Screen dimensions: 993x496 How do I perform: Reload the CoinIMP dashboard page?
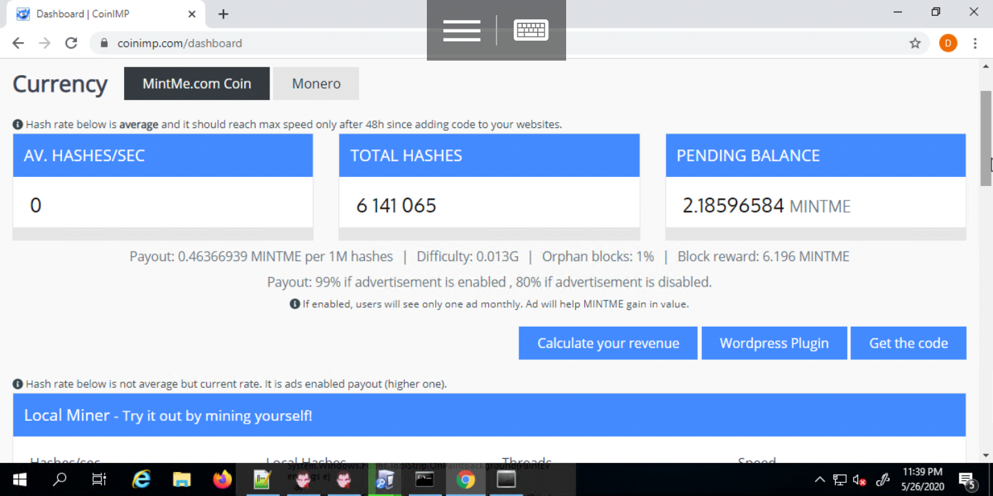(x=71, y=43)
